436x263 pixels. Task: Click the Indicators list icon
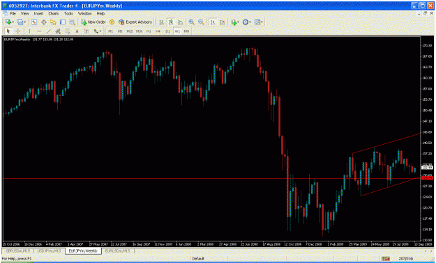[234, 22]
